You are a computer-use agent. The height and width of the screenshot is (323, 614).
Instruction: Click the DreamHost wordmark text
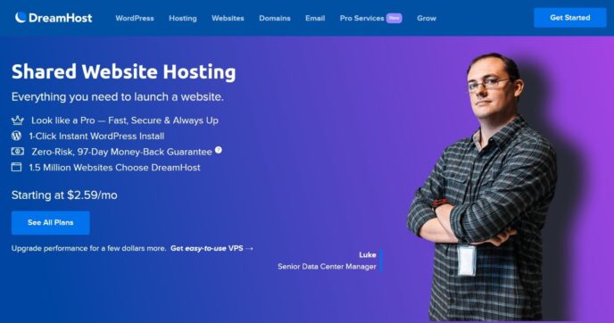61,18
